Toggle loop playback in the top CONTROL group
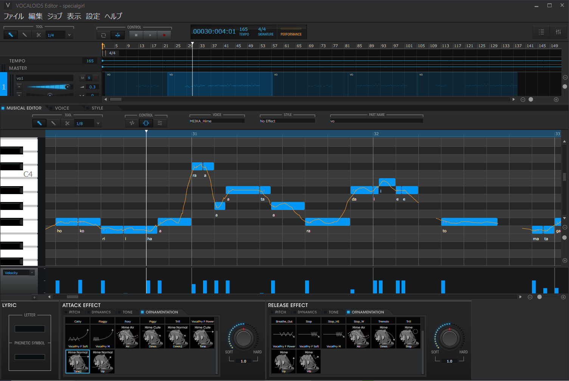 (104, 35)
